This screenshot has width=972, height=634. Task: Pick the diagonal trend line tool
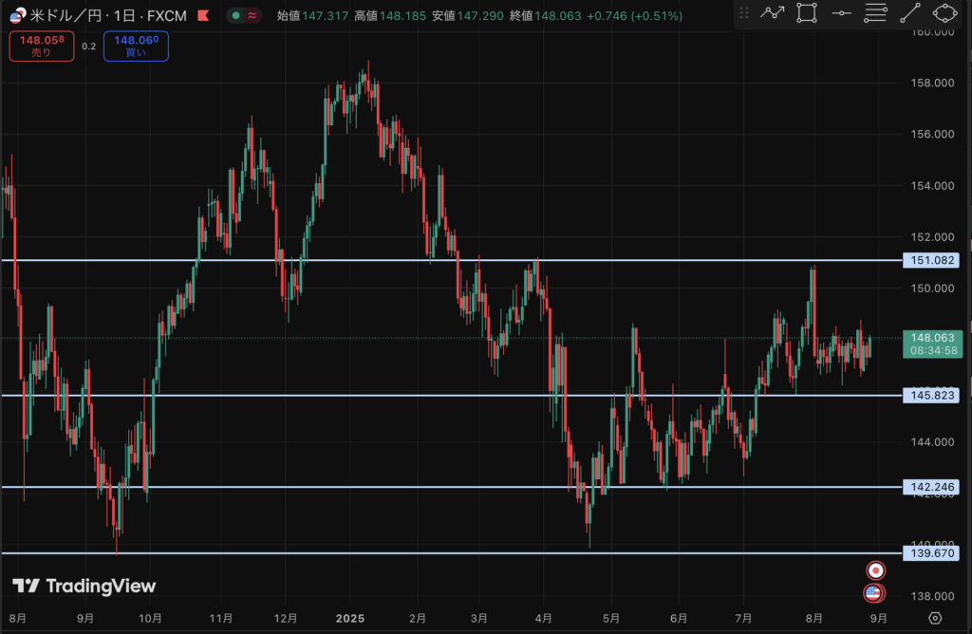tap(910, 13)
